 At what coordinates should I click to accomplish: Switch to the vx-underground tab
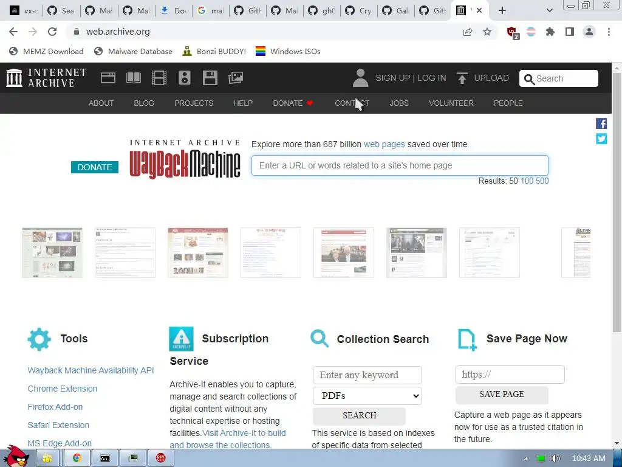coord(22,10)
